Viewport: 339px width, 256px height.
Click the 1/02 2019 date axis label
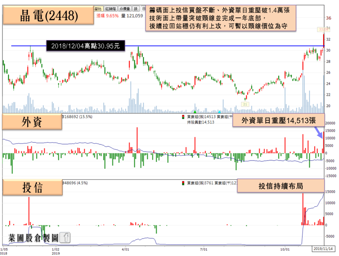pyautogui.click(x=55, y=251)
